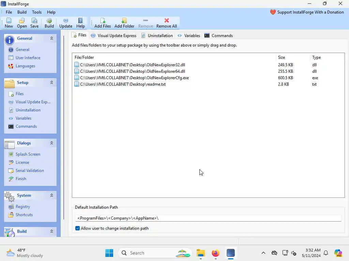Select readme.txt file row
The width and height of the screenshot is (349, 261).
(208, 84)
